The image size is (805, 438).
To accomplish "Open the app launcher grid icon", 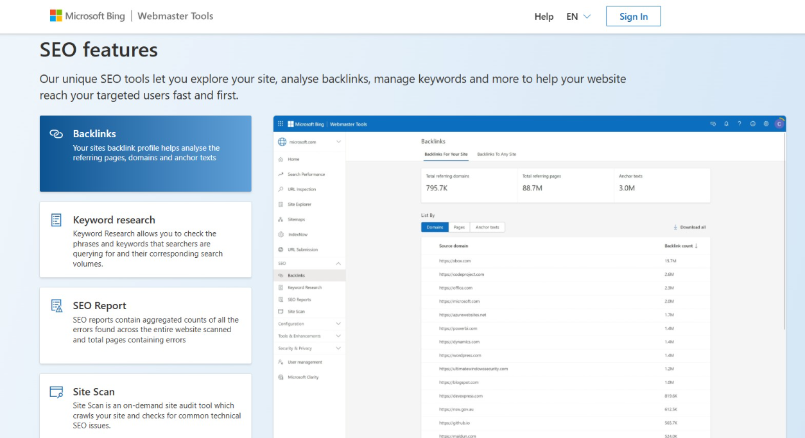I will tap(281, 124).
